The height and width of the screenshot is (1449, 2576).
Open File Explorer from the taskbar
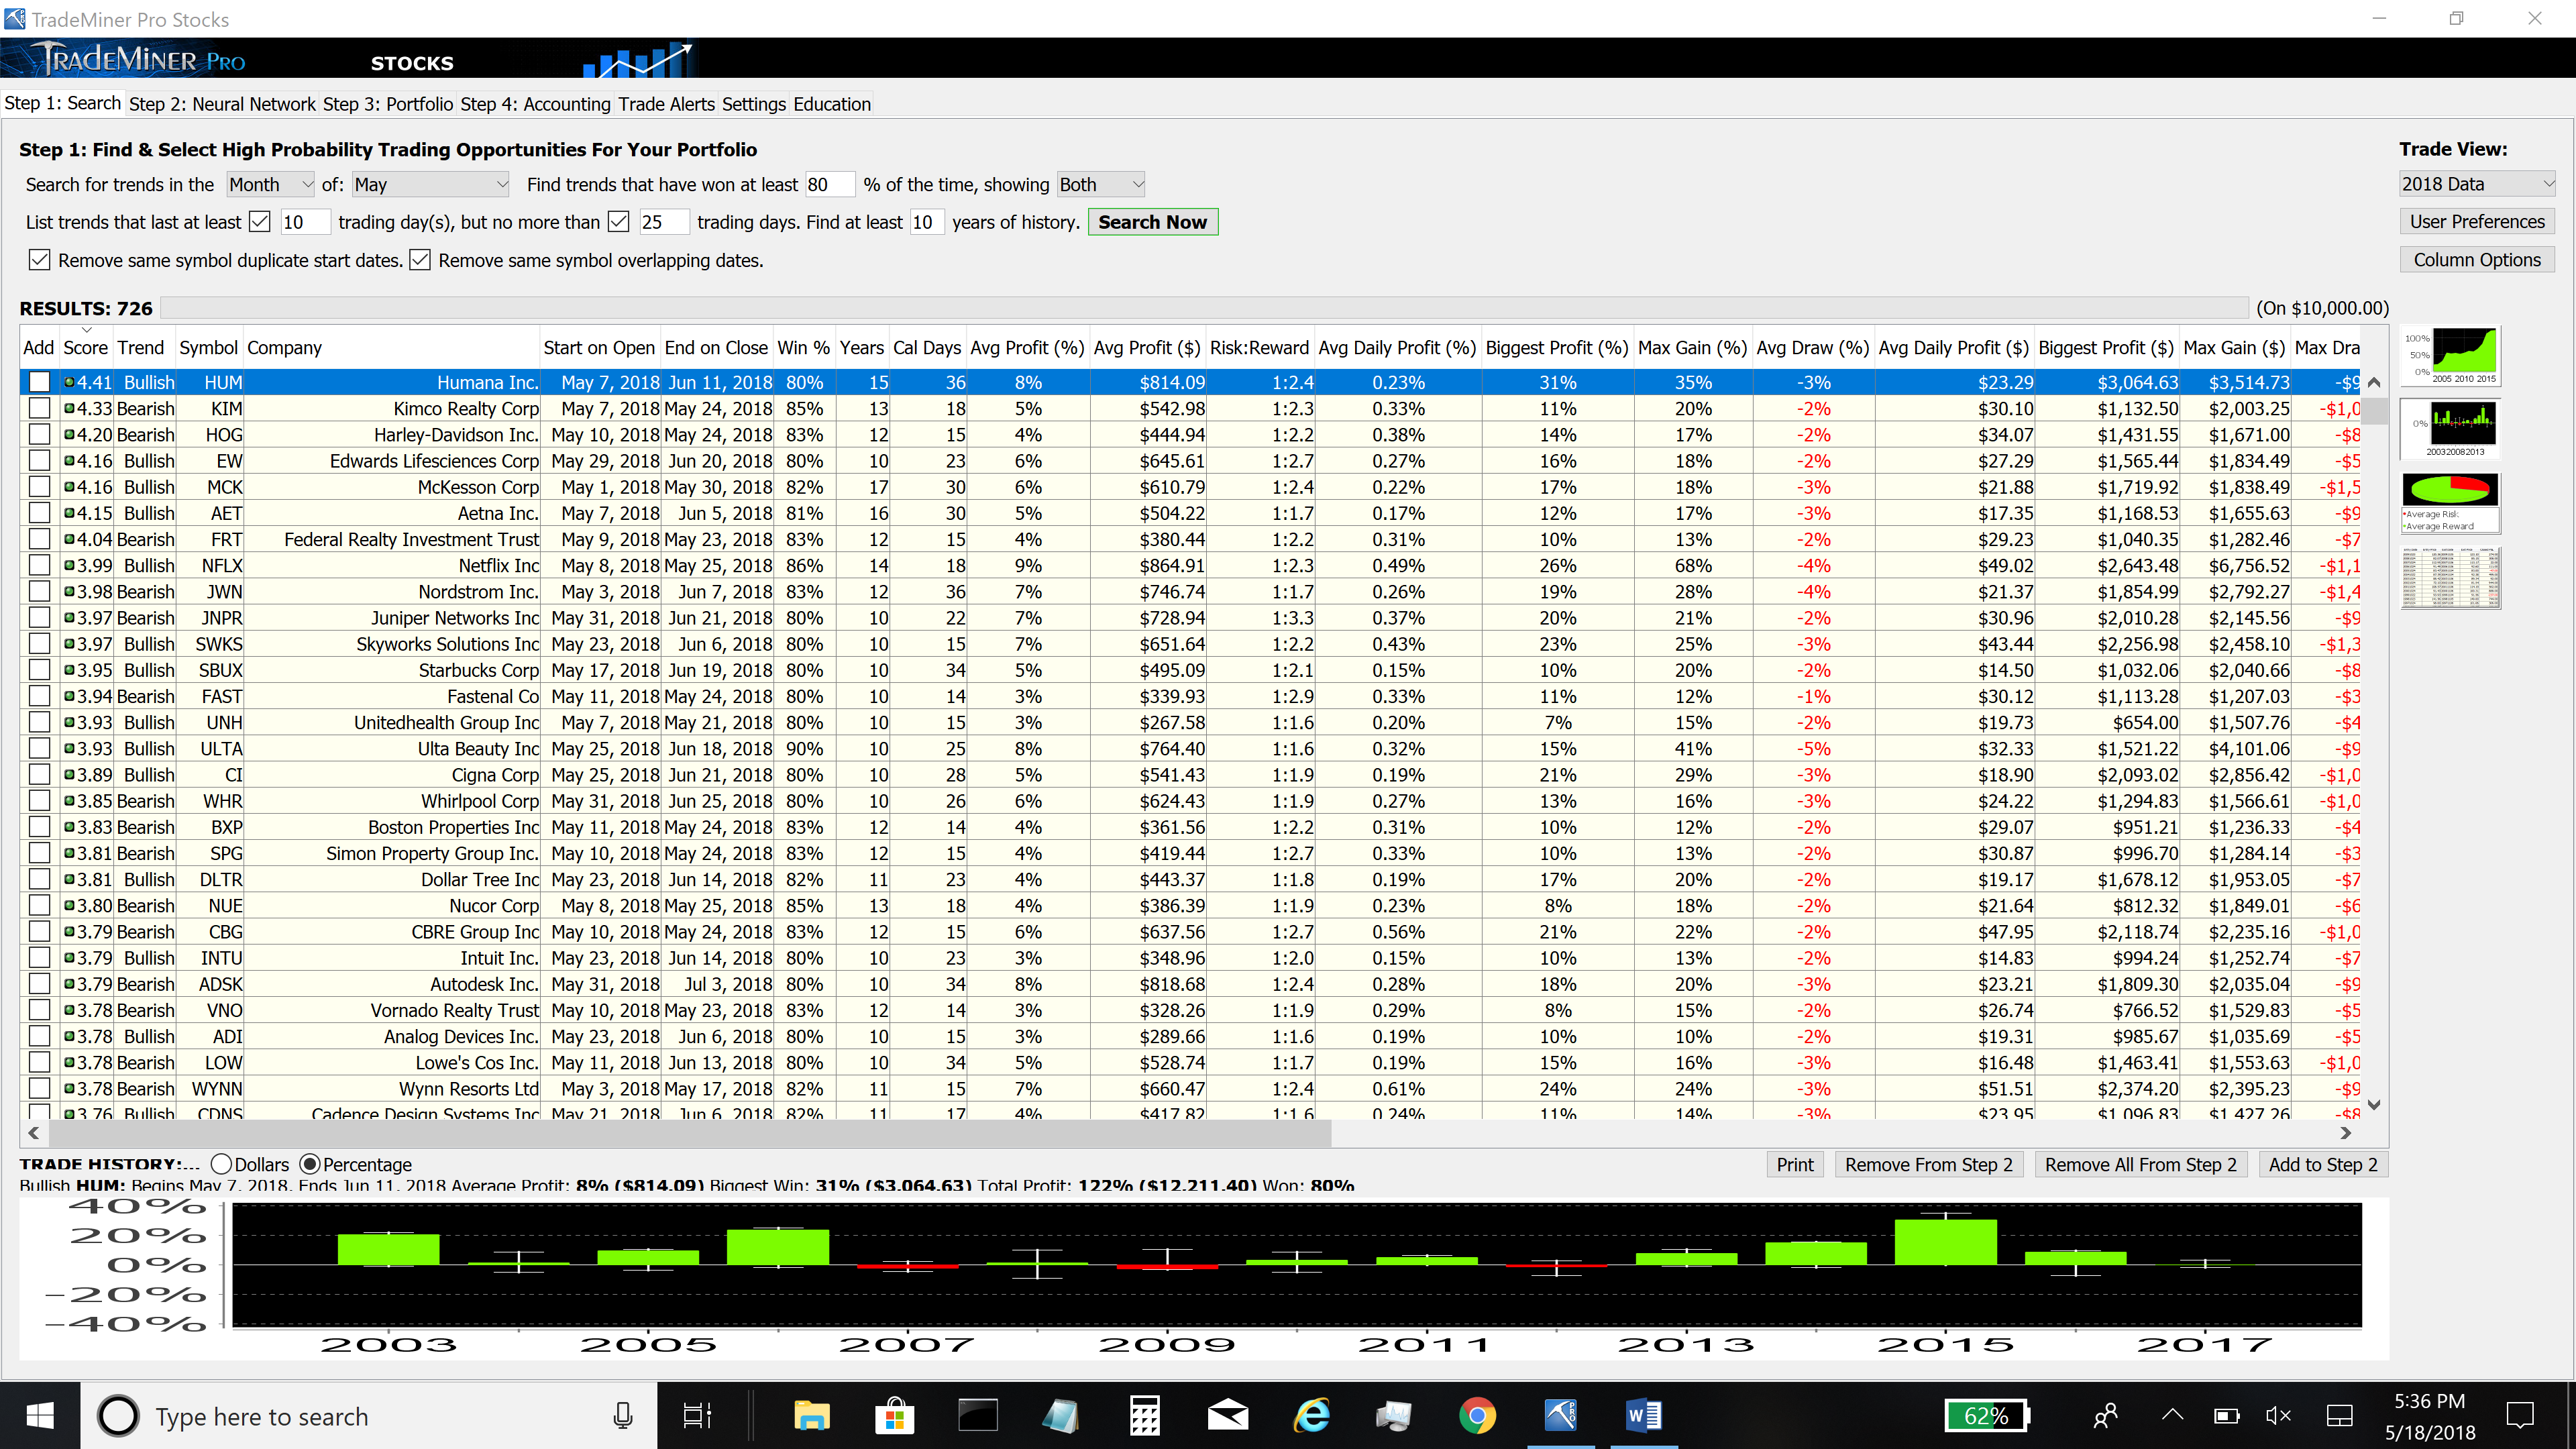[811, 1416]
